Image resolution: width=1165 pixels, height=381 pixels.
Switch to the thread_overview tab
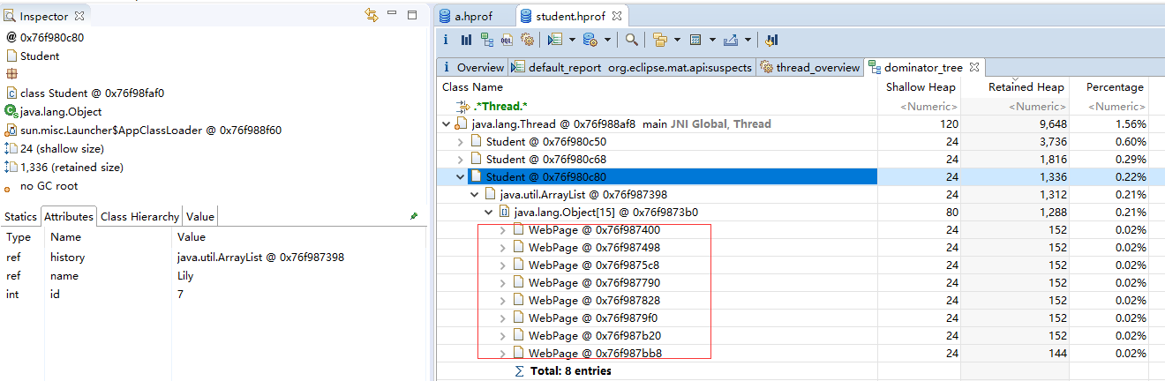point(810,67)
